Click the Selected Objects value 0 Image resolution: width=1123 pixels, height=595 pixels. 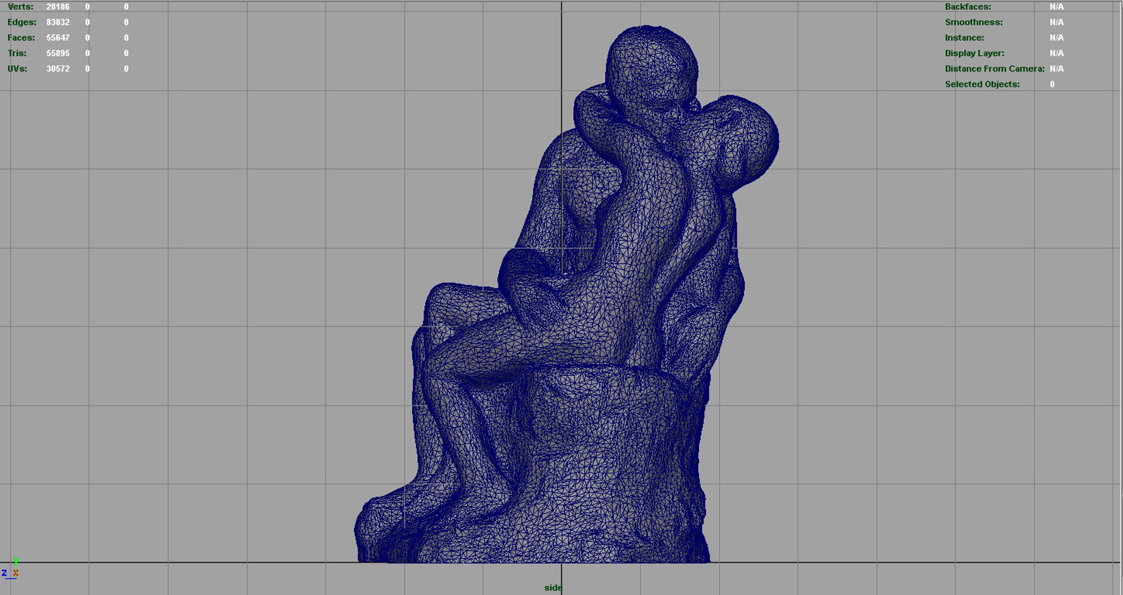1052,84
